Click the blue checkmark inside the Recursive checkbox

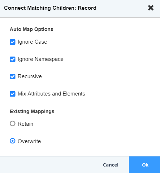(13, 76)
